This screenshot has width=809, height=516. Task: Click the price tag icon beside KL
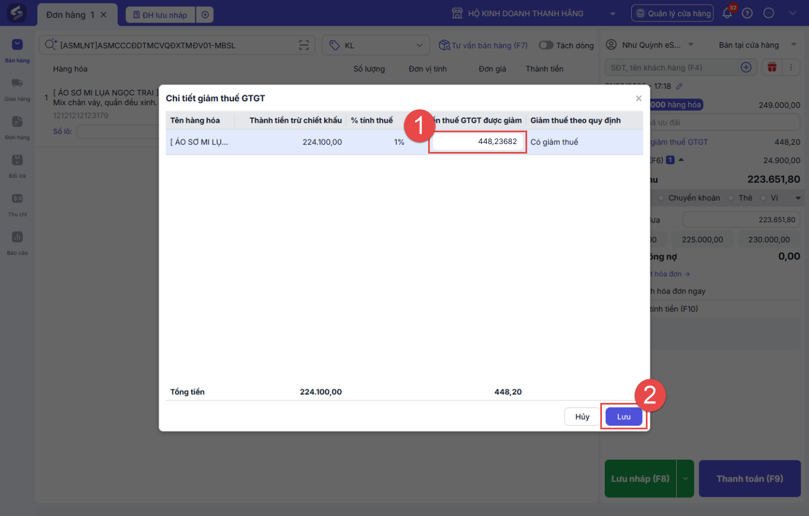coord(335,45)
